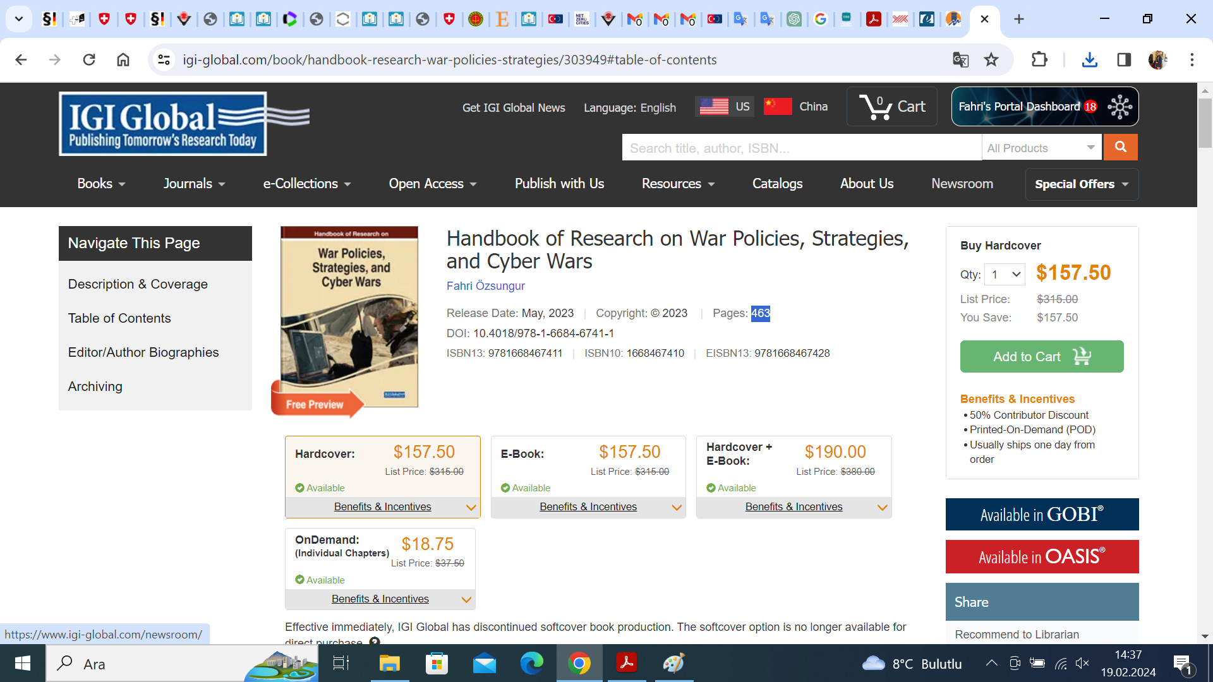Open Chrome three-dot menu
This screenshot has height=682, width=1213.
point(1192,60)
